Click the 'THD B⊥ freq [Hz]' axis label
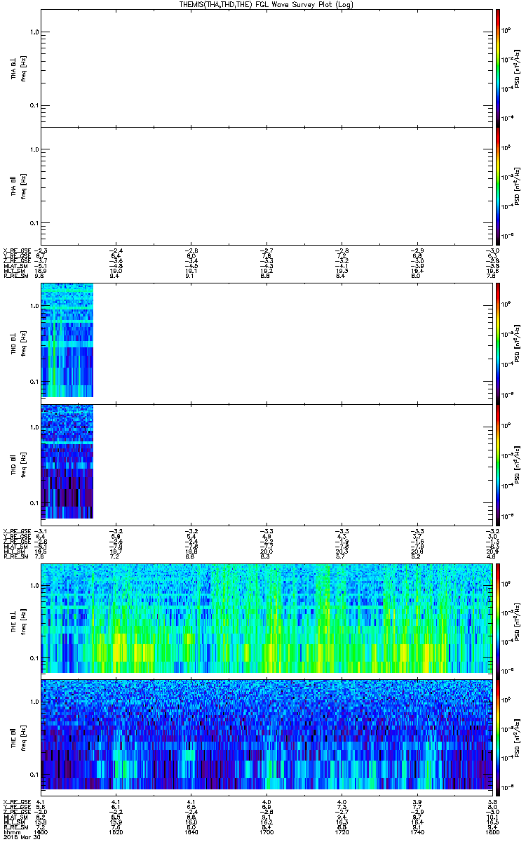This screenshot has height=842, width=526. (x=18, y=343)
